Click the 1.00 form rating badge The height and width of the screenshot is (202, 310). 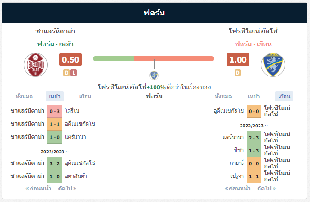[238, 60]
